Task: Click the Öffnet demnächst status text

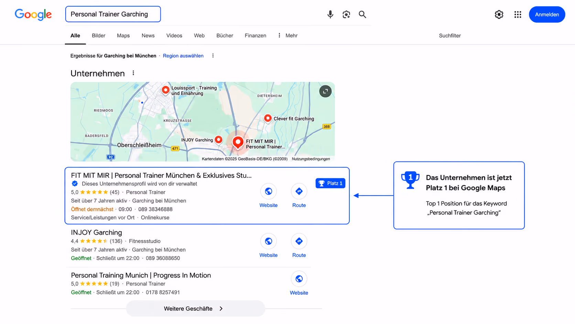Action: (92, 209)
